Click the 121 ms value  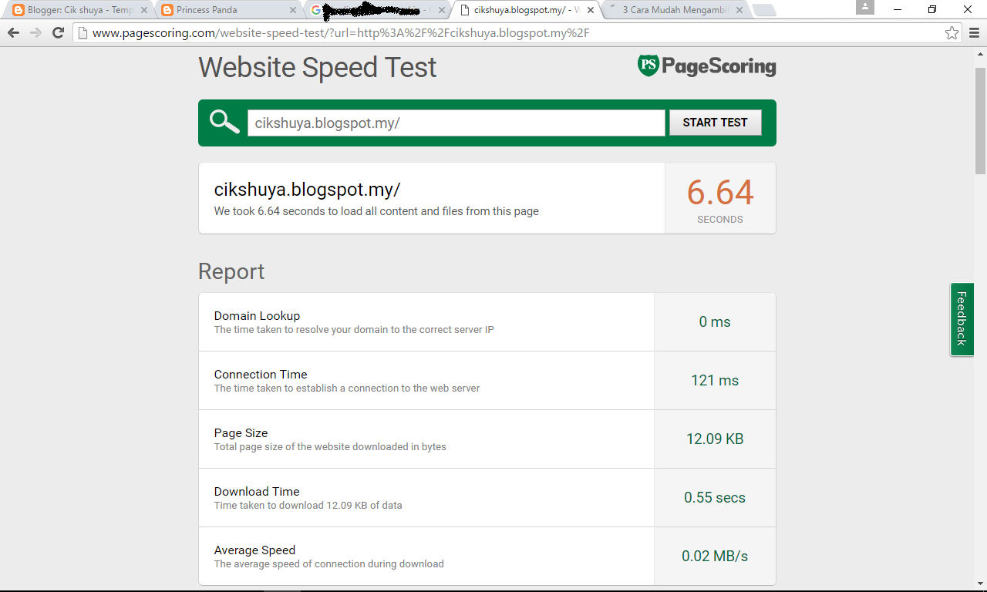click(x=715, y=381)
